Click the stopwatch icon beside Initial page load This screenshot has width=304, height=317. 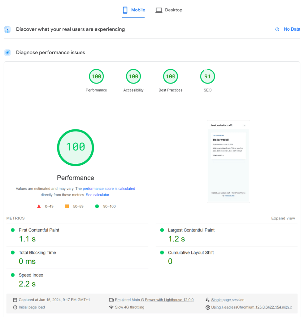coord(15,307)
